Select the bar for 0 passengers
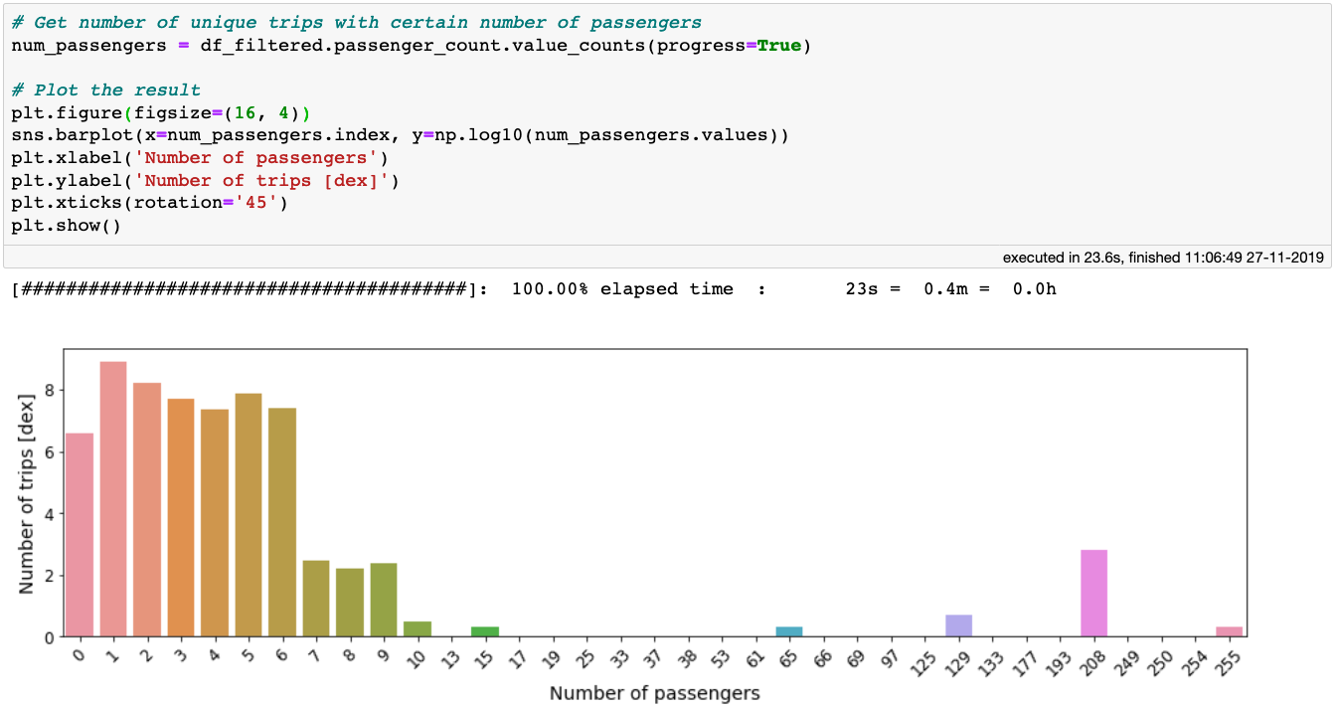Screen dimensions: 1337x708 click(x=80, y=535)
